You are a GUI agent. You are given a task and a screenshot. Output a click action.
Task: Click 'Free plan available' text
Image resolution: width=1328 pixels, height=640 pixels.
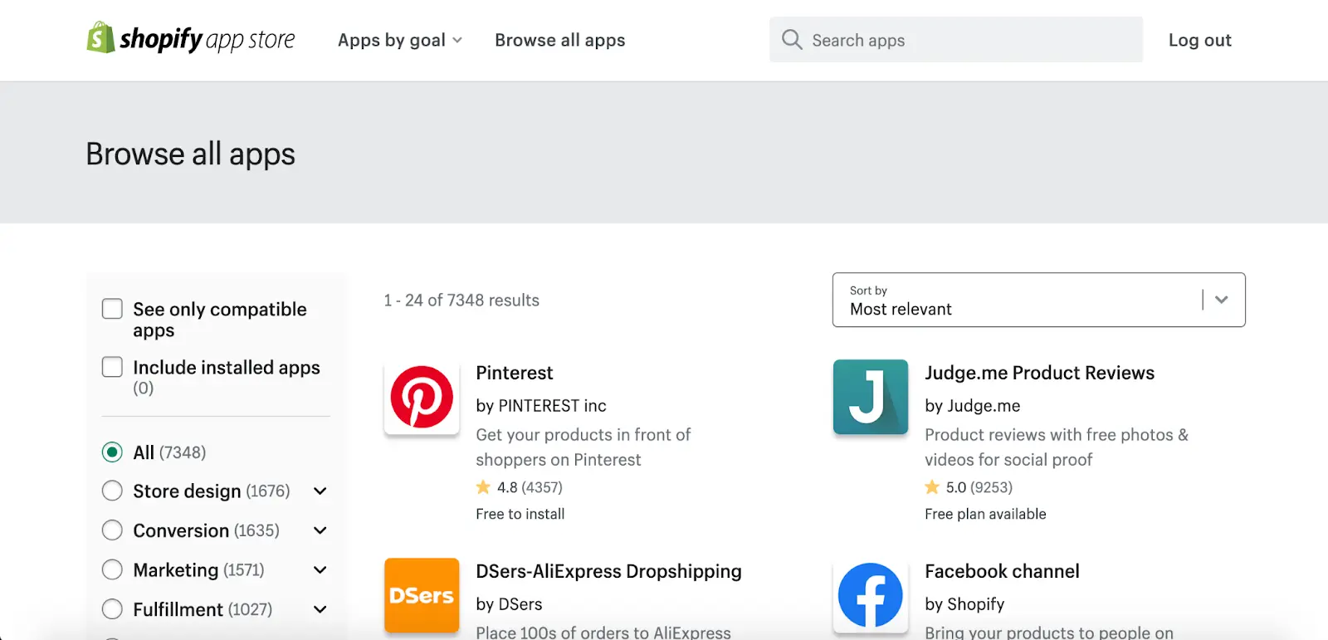coord(985,514)
